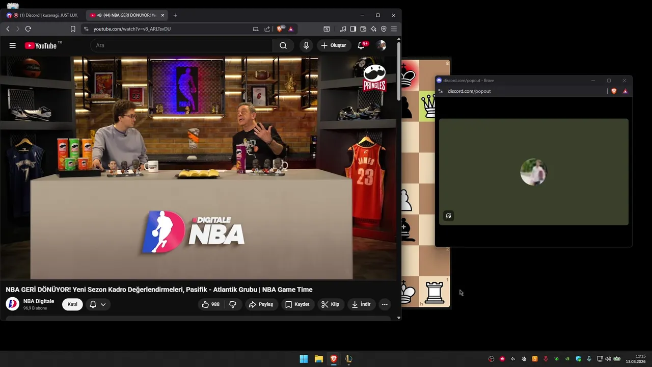The width and height of the screenshot is (652, 367).
Task: Share page using the address bar share icon
Action: point(267,29)
